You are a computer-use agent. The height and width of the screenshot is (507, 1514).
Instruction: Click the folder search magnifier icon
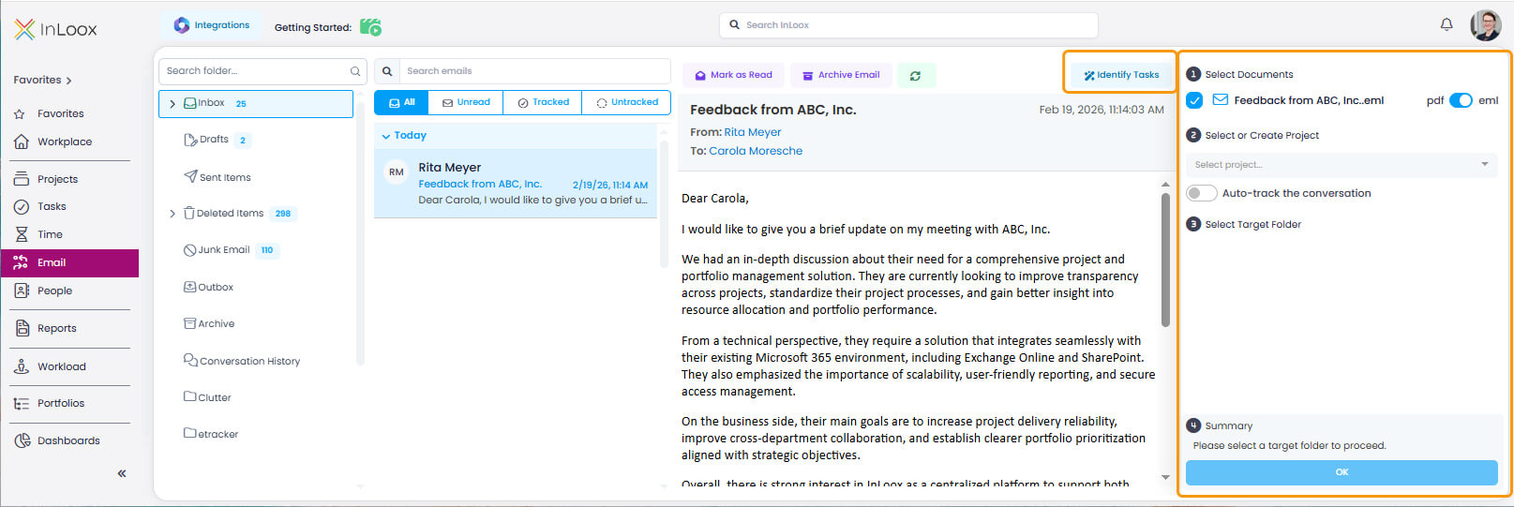click(x=355, y=71)
